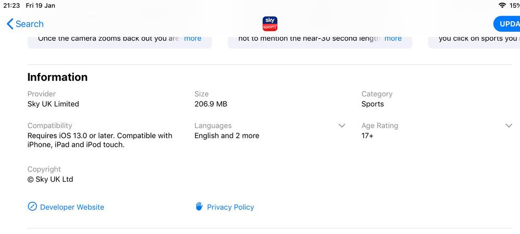Screen dimensions: 520x234
Task: Tap the Information heading
Action: (57, 77)
